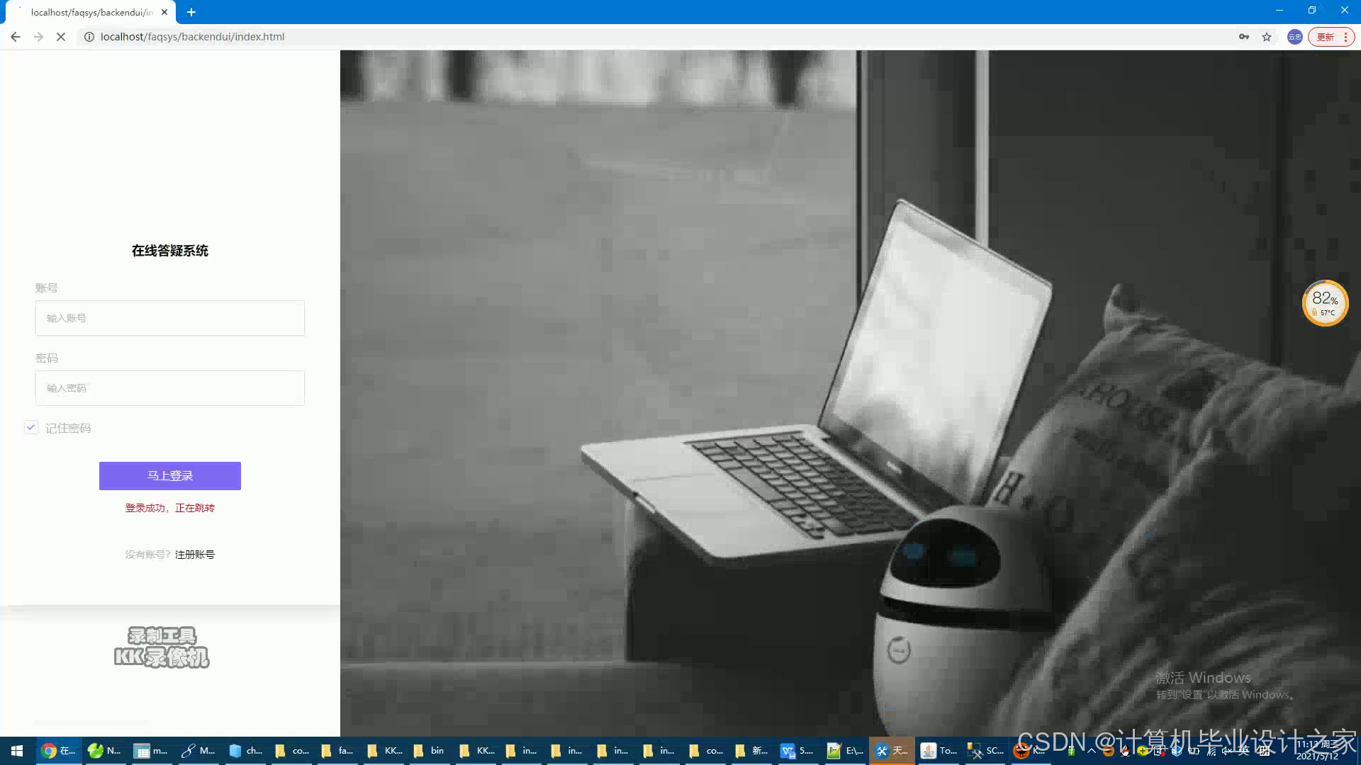The height and width of the screenshot is (765, 1361).
Task: Focus the 输入密码 password field
Action: (x=170, y=388)
